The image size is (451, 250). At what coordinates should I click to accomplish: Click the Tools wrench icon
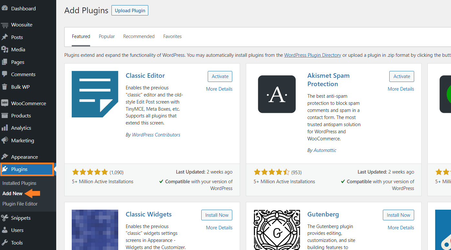pos(5,243)
